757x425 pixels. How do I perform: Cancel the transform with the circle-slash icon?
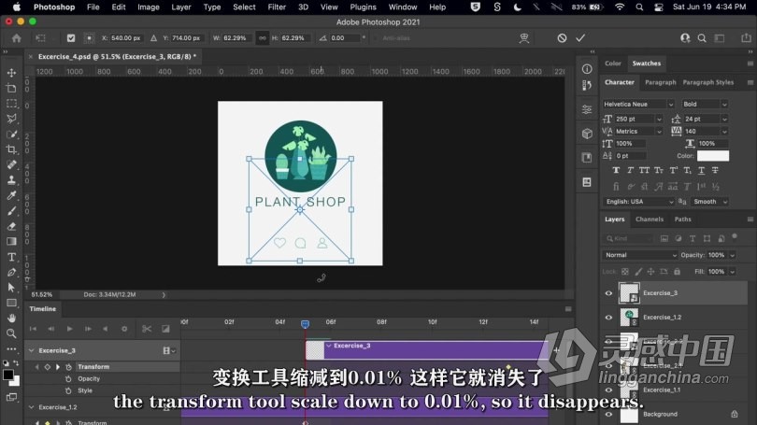(x=562, y=38)
